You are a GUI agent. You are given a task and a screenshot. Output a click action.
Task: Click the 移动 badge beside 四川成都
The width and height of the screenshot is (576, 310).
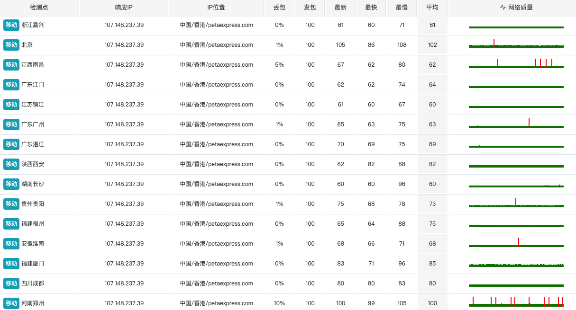click(11, 283)
